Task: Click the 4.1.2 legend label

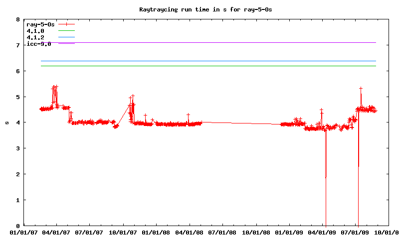Action: (35, 37)
